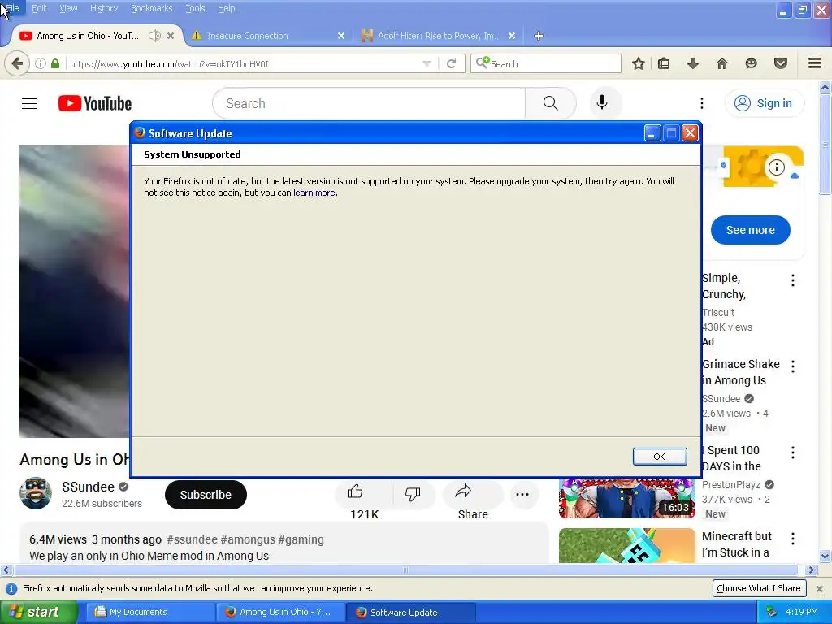Viewport: 832px width, 624px height.
Task: Click Choose What I Share button
Action: point(759,588)
